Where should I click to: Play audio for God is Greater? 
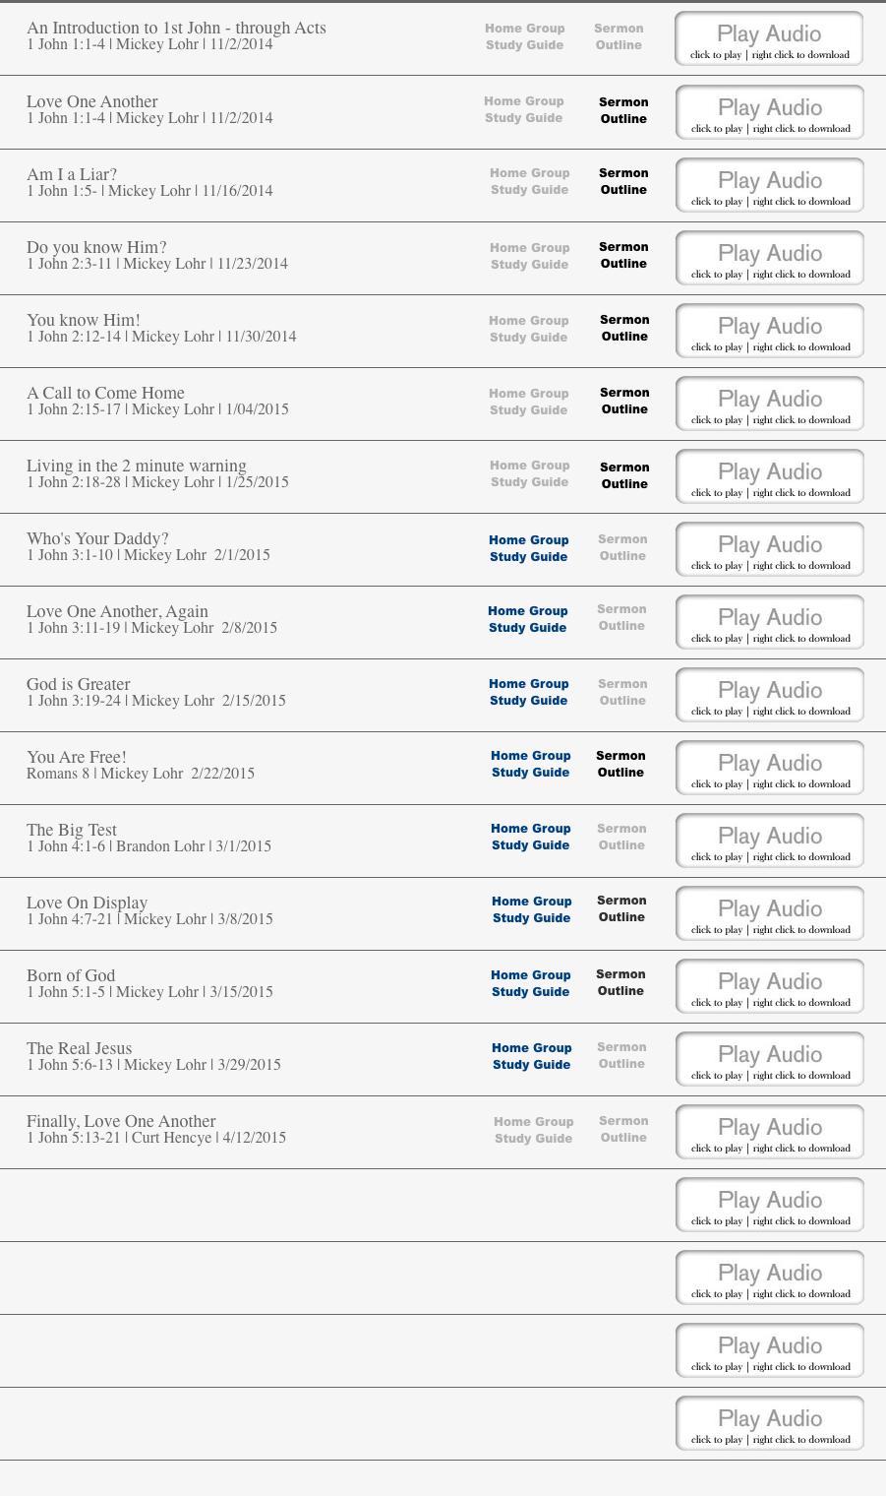[769, 695]
